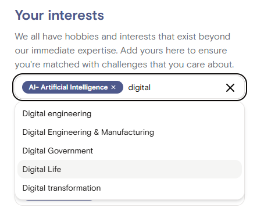Click the typed text "digital"
This screenshot has height=211, width=264.
[x=139, y=88]
